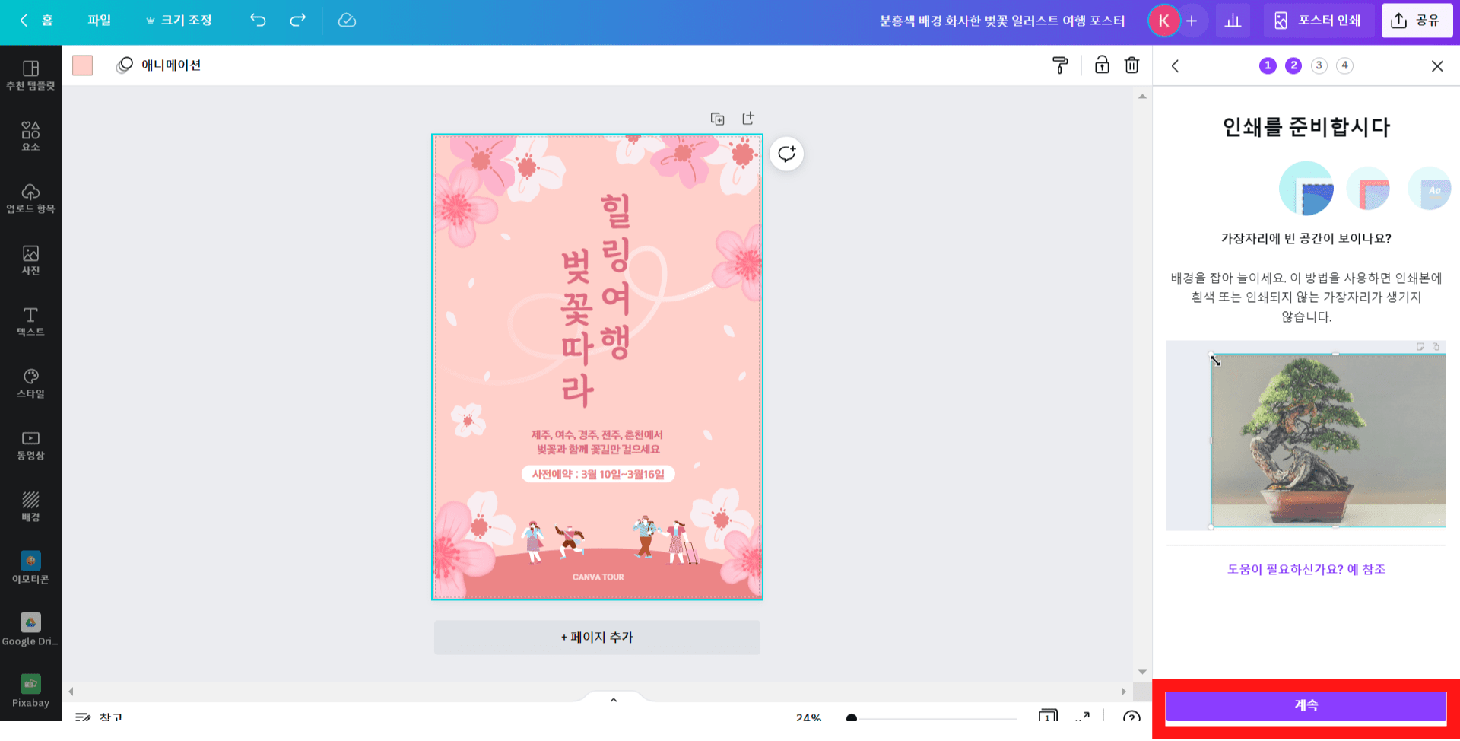
Task: Open the 크기 조정 resize dropdown
Action: (x=179, y=21)
